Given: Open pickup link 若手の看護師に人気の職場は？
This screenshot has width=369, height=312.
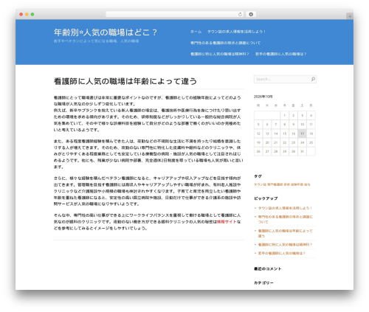Looking at the screenshot, I should pyautogui.click(x=282, y=253).
